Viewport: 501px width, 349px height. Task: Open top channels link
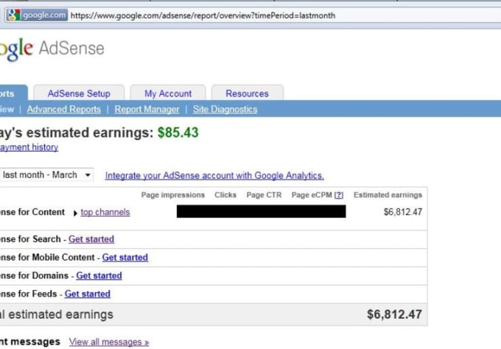(x=105, y=212)
